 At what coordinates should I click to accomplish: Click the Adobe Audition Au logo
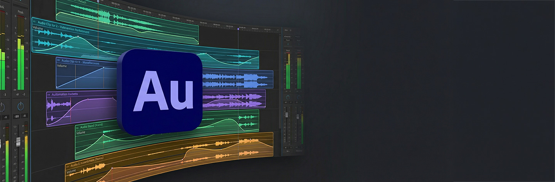click(x=160, y=91)
